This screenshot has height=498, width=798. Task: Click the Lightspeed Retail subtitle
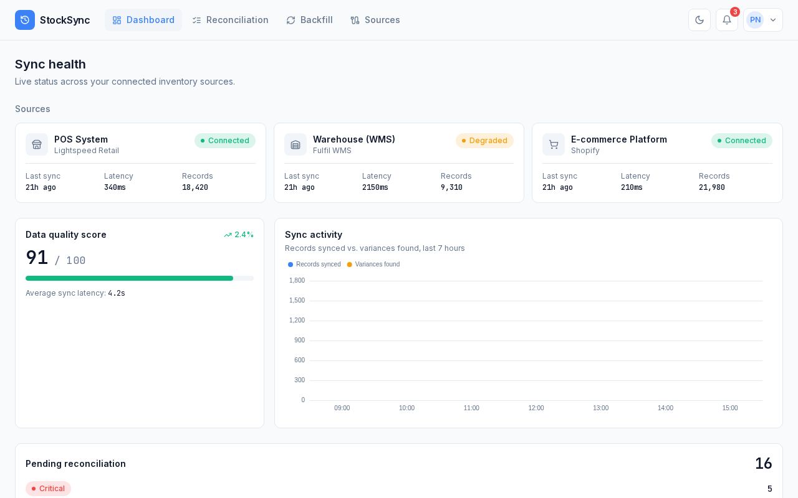click(x=87, y=151)
